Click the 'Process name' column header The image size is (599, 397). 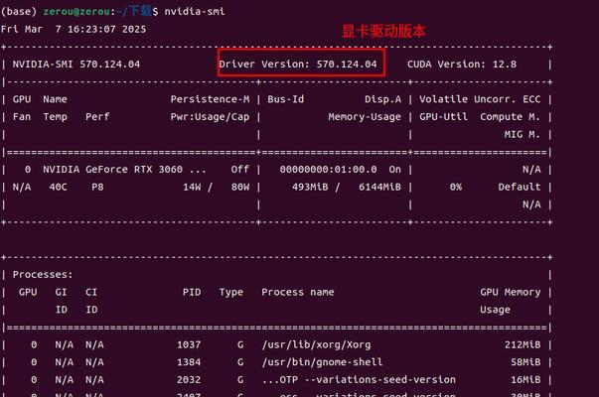coord(298,292)
